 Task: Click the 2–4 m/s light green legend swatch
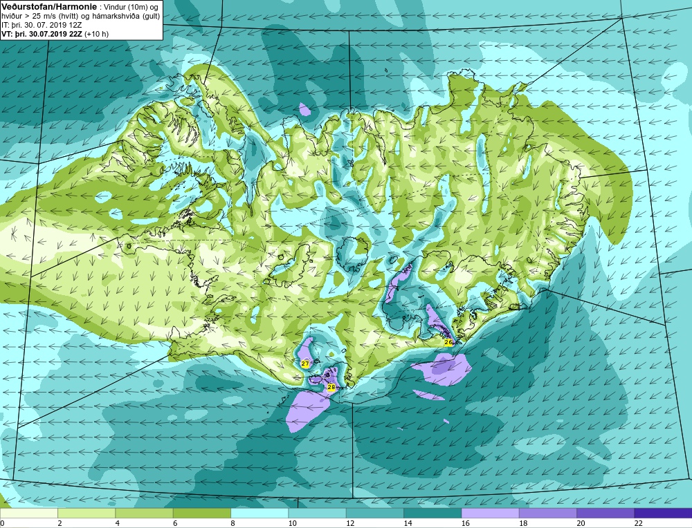click(x=86, y=513)
